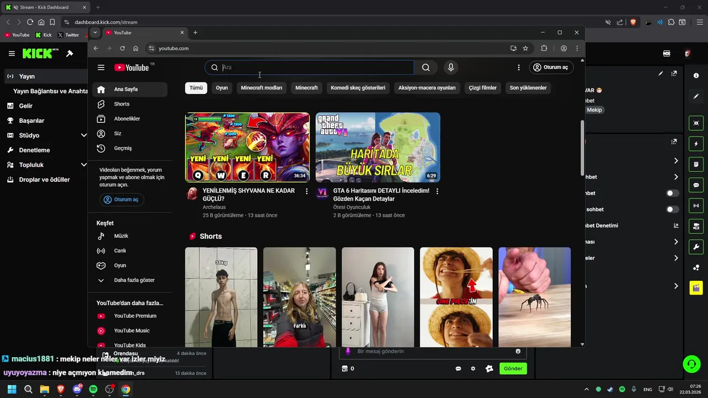Expand 'Daha fazla göster' in sidebar
The width and height of the screenshot is (708, 398).
[130, 280]
